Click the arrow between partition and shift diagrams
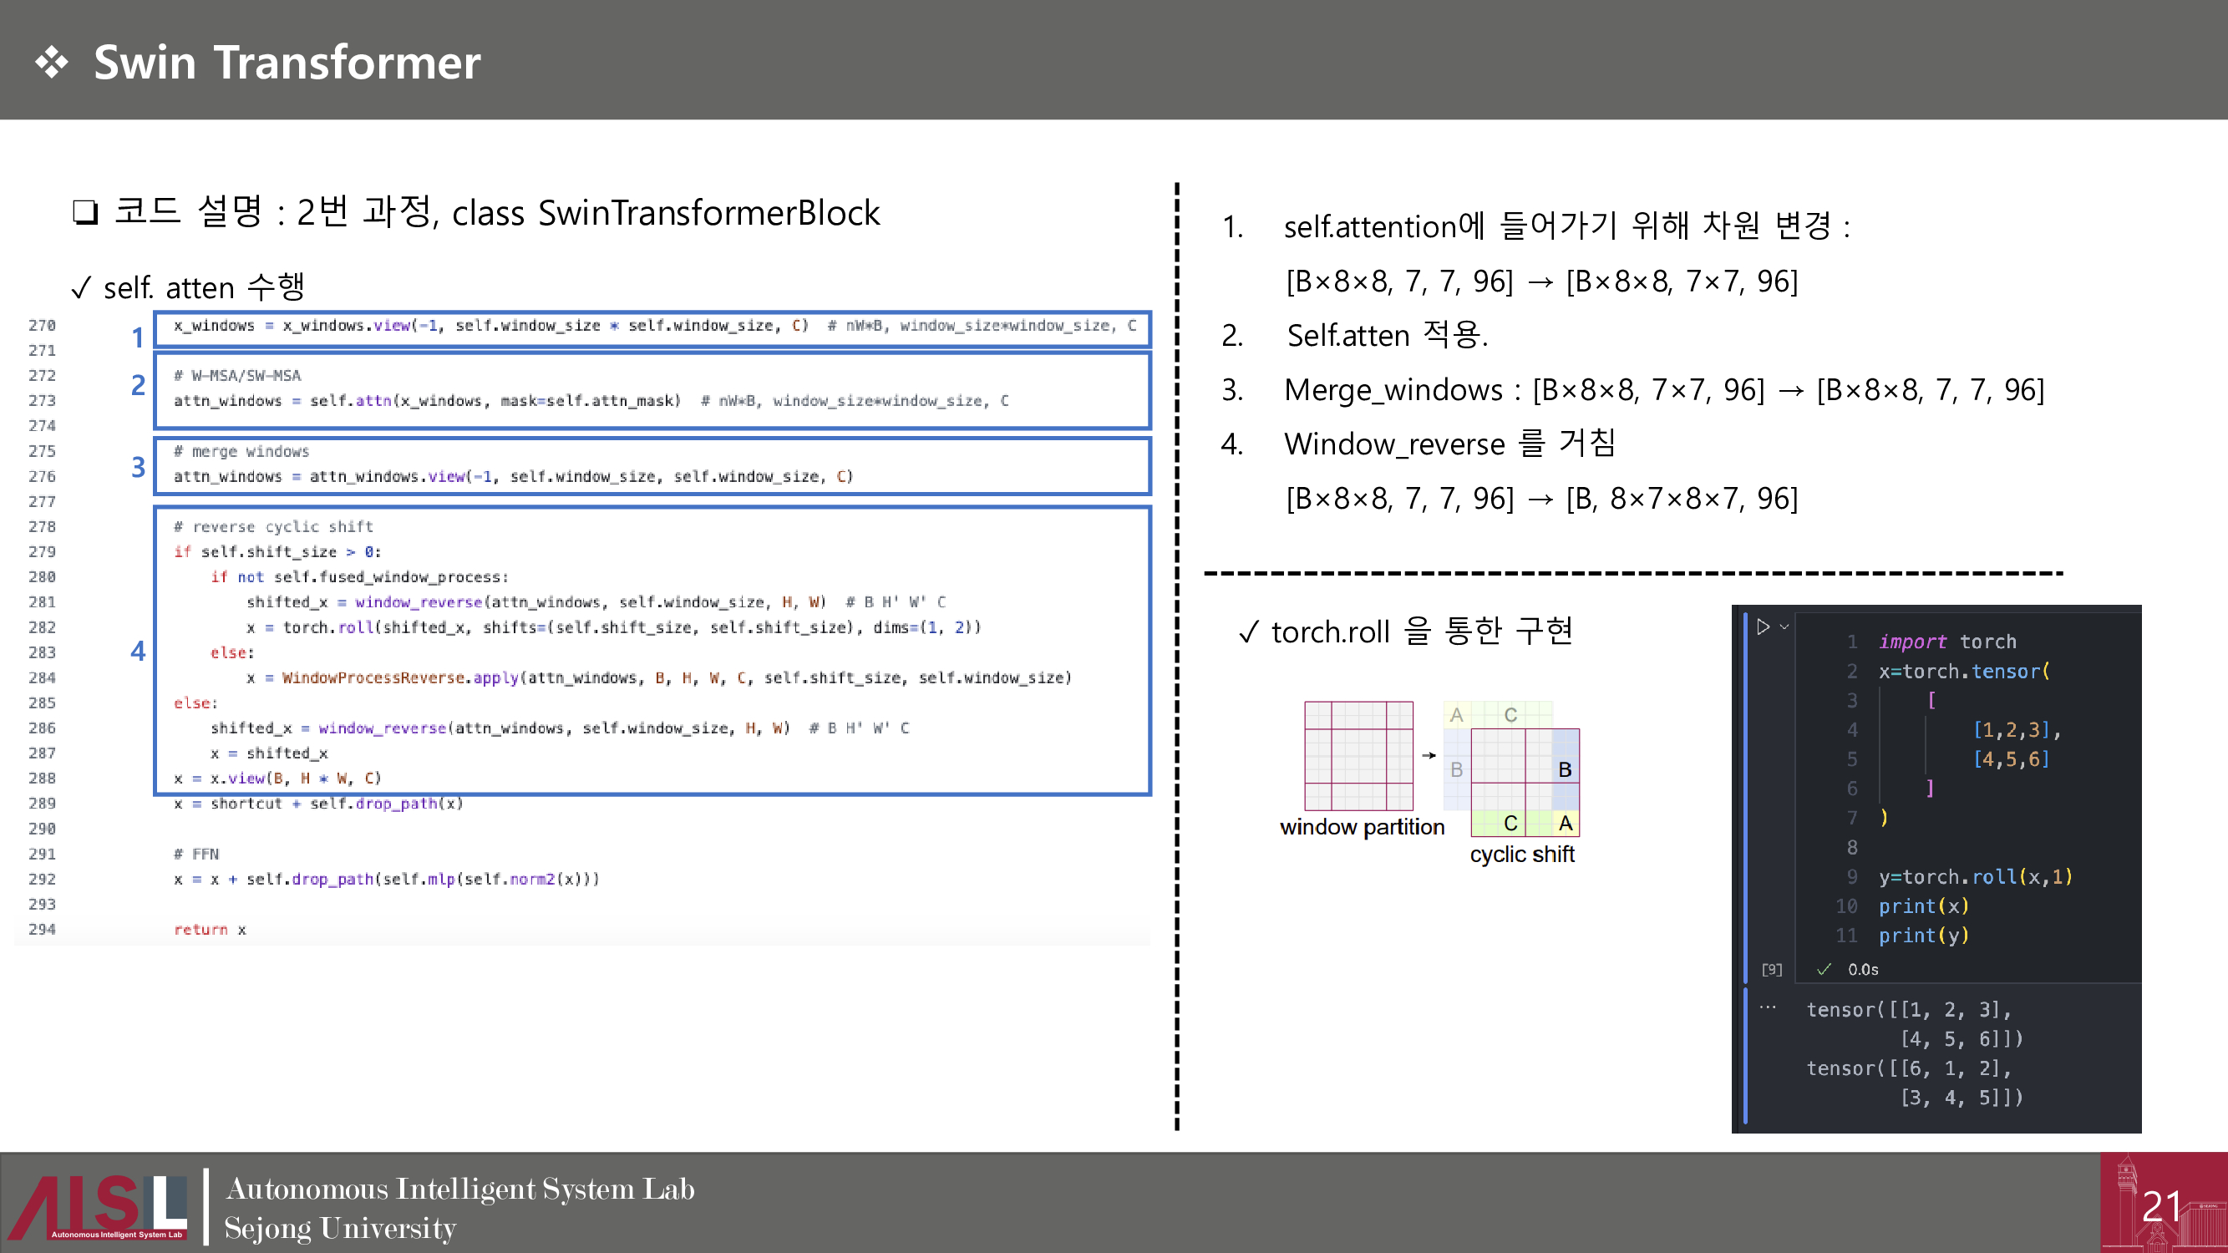 click(x=1429, y=755)
